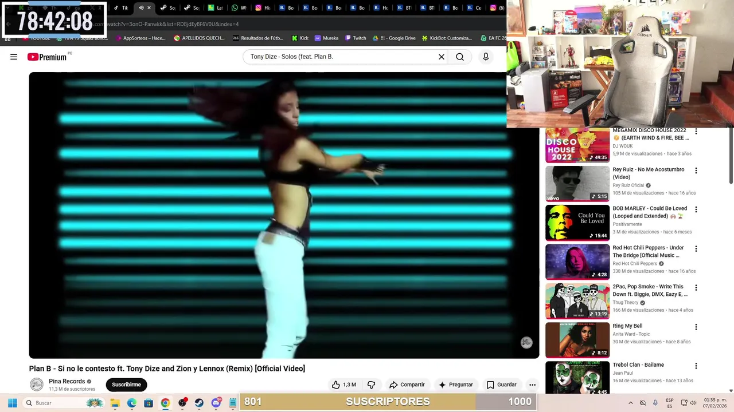The image size is (734, 412).
Task: Click the channel watermark in video corner
Action: pos(526,342)
